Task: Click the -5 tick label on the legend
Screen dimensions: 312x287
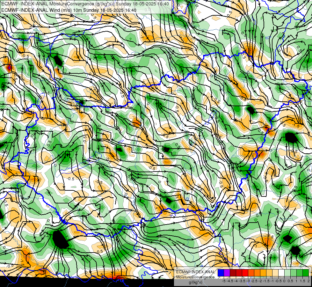Action: [224, 281]
